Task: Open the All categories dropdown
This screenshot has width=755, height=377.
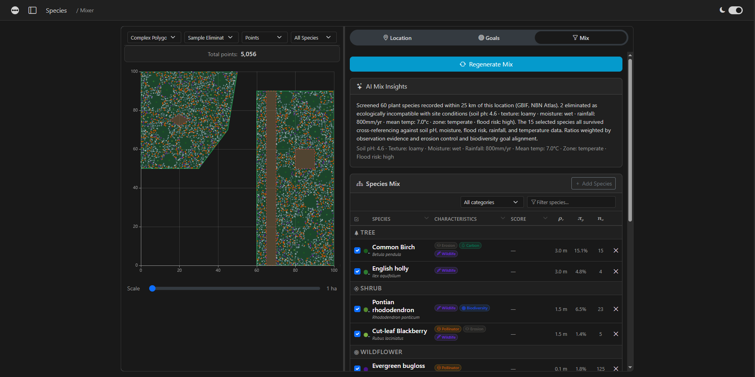Action: [x=491, y=202]
